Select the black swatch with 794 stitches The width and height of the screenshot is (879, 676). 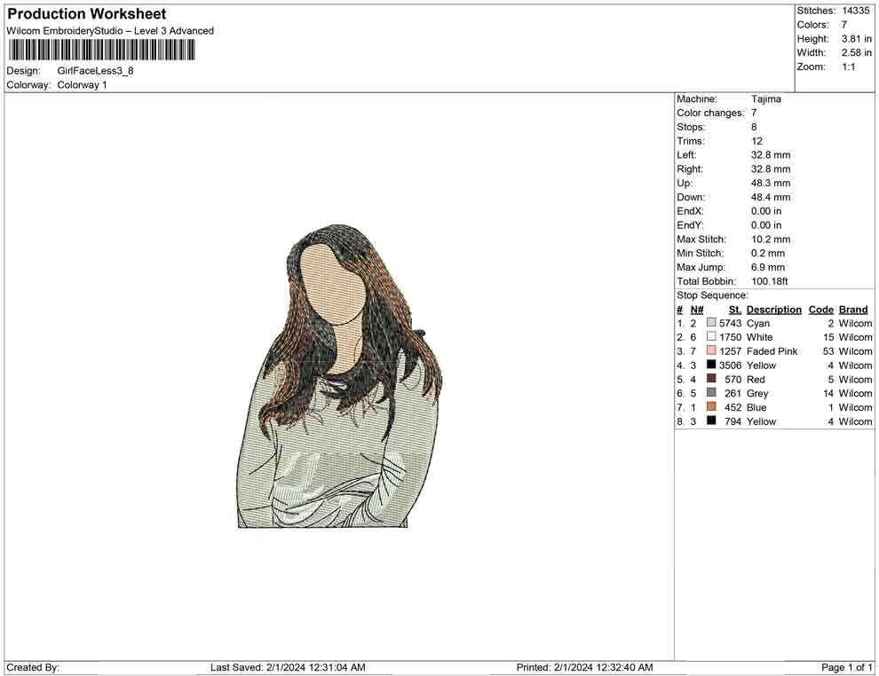[711, 421]
